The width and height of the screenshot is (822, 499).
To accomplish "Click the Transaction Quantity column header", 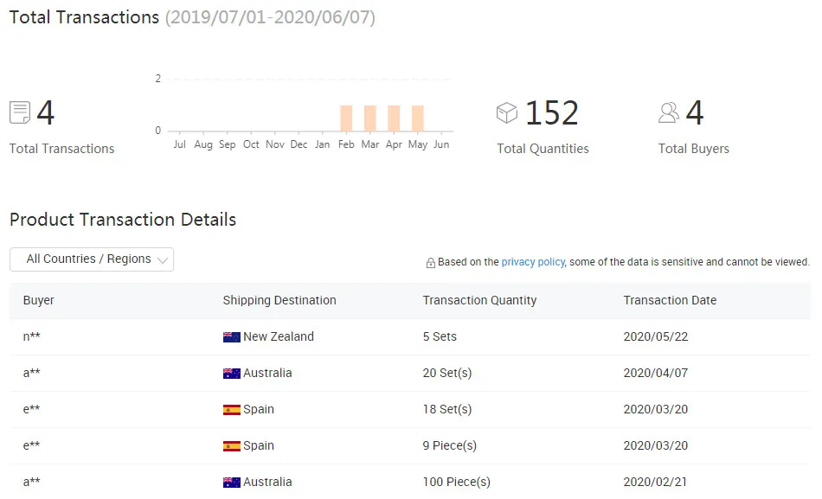I will [x=479, y=301].
